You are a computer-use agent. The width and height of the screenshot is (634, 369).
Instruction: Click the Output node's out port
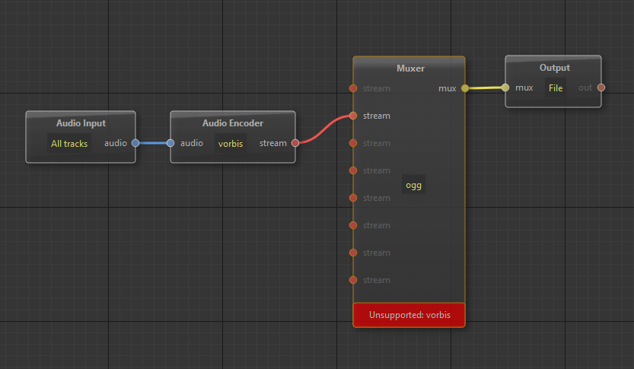(x=601, y=87)
